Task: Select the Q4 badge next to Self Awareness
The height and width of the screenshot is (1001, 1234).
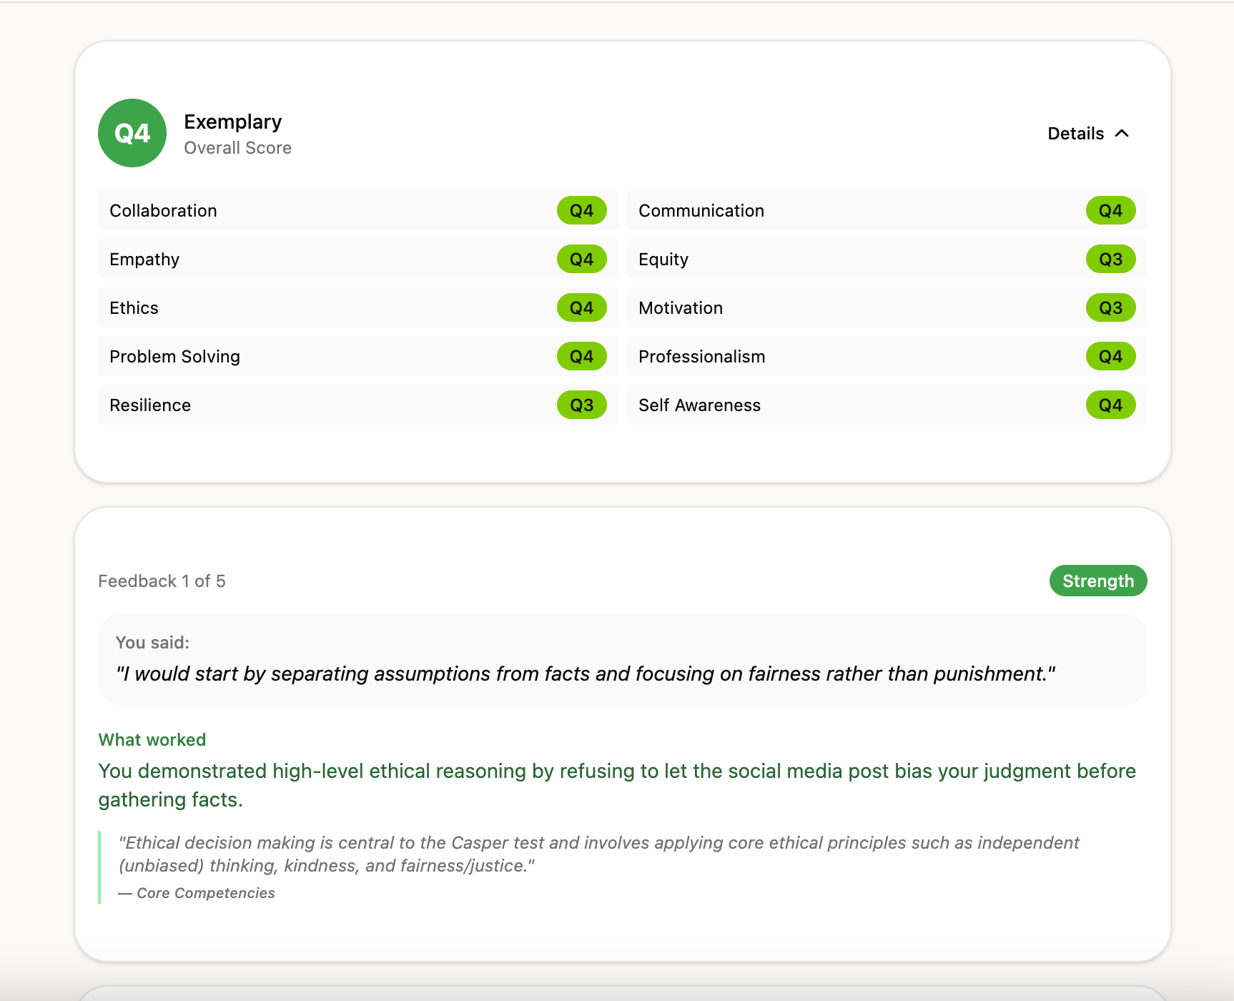Action: (1110, 405)
